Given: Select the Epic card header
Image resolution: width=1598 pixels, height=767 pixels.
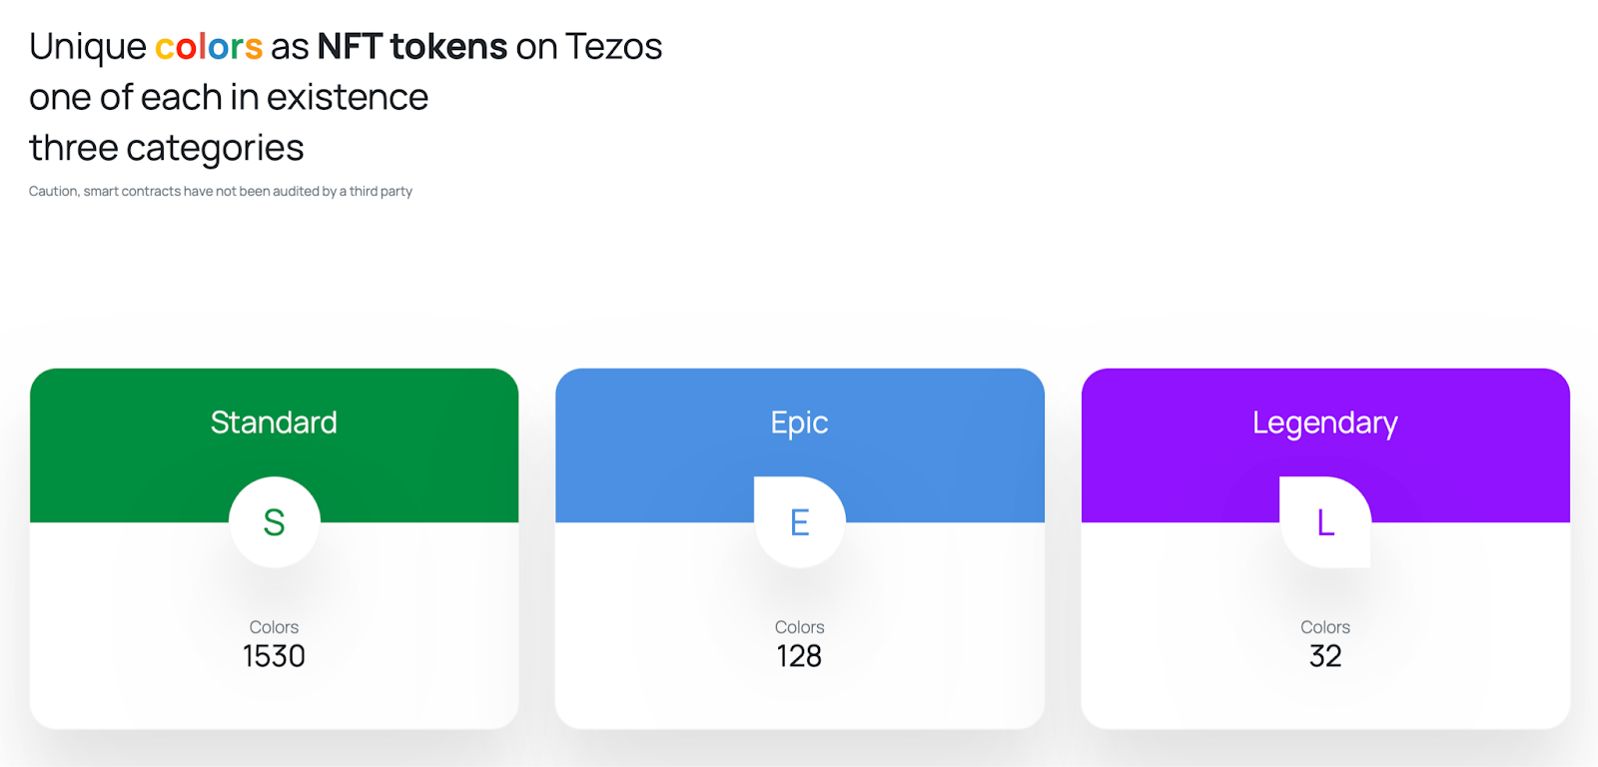Looking at the screenshot, I should (800, 445).
